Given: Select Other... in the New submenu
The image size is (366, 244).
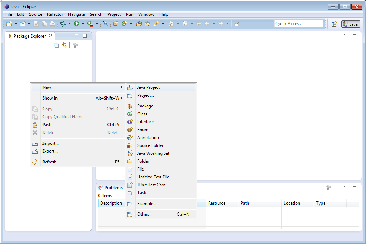Looking at the screenshot, I should pos(161,214).
